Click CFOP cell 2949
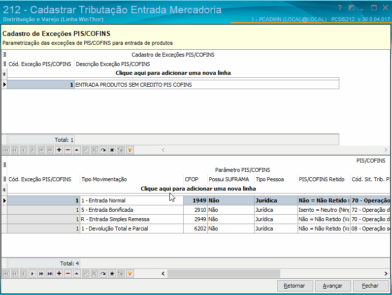The width and height of the screenshot is (392, 295). point(196,219)
